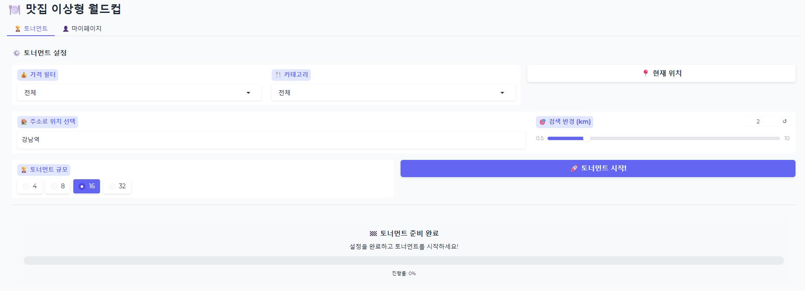Click the 강남역 address input field
805x291 pixels.
pyautogui.click(x=271, y=140)
